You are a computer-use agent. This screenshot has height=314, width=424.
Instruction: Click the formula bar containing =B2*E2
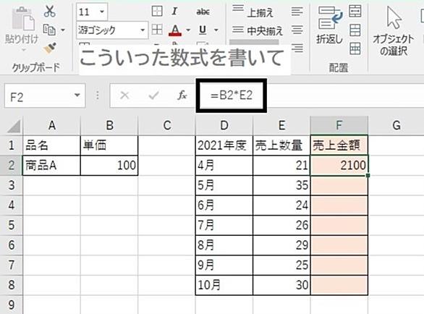pos(232,96)
